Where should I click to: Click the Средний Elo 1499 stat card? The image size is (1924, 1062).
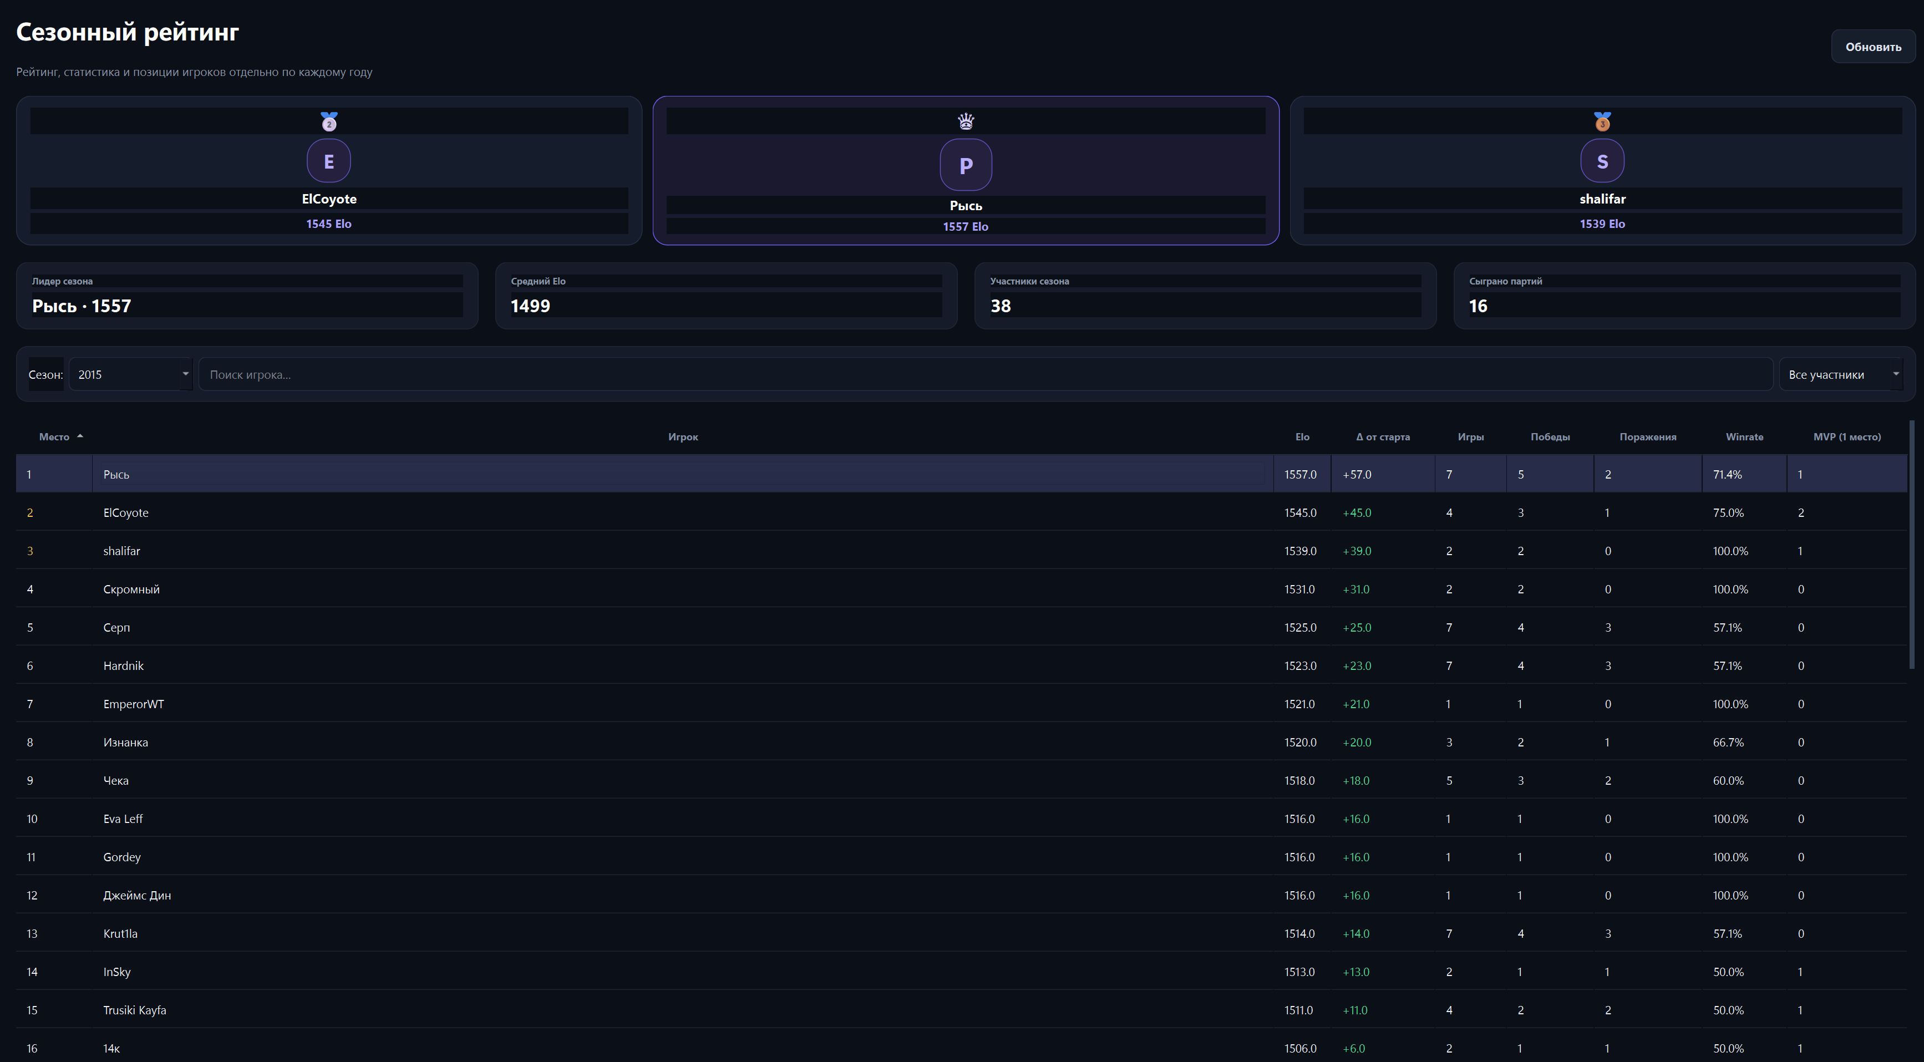(x=726, y=296)
